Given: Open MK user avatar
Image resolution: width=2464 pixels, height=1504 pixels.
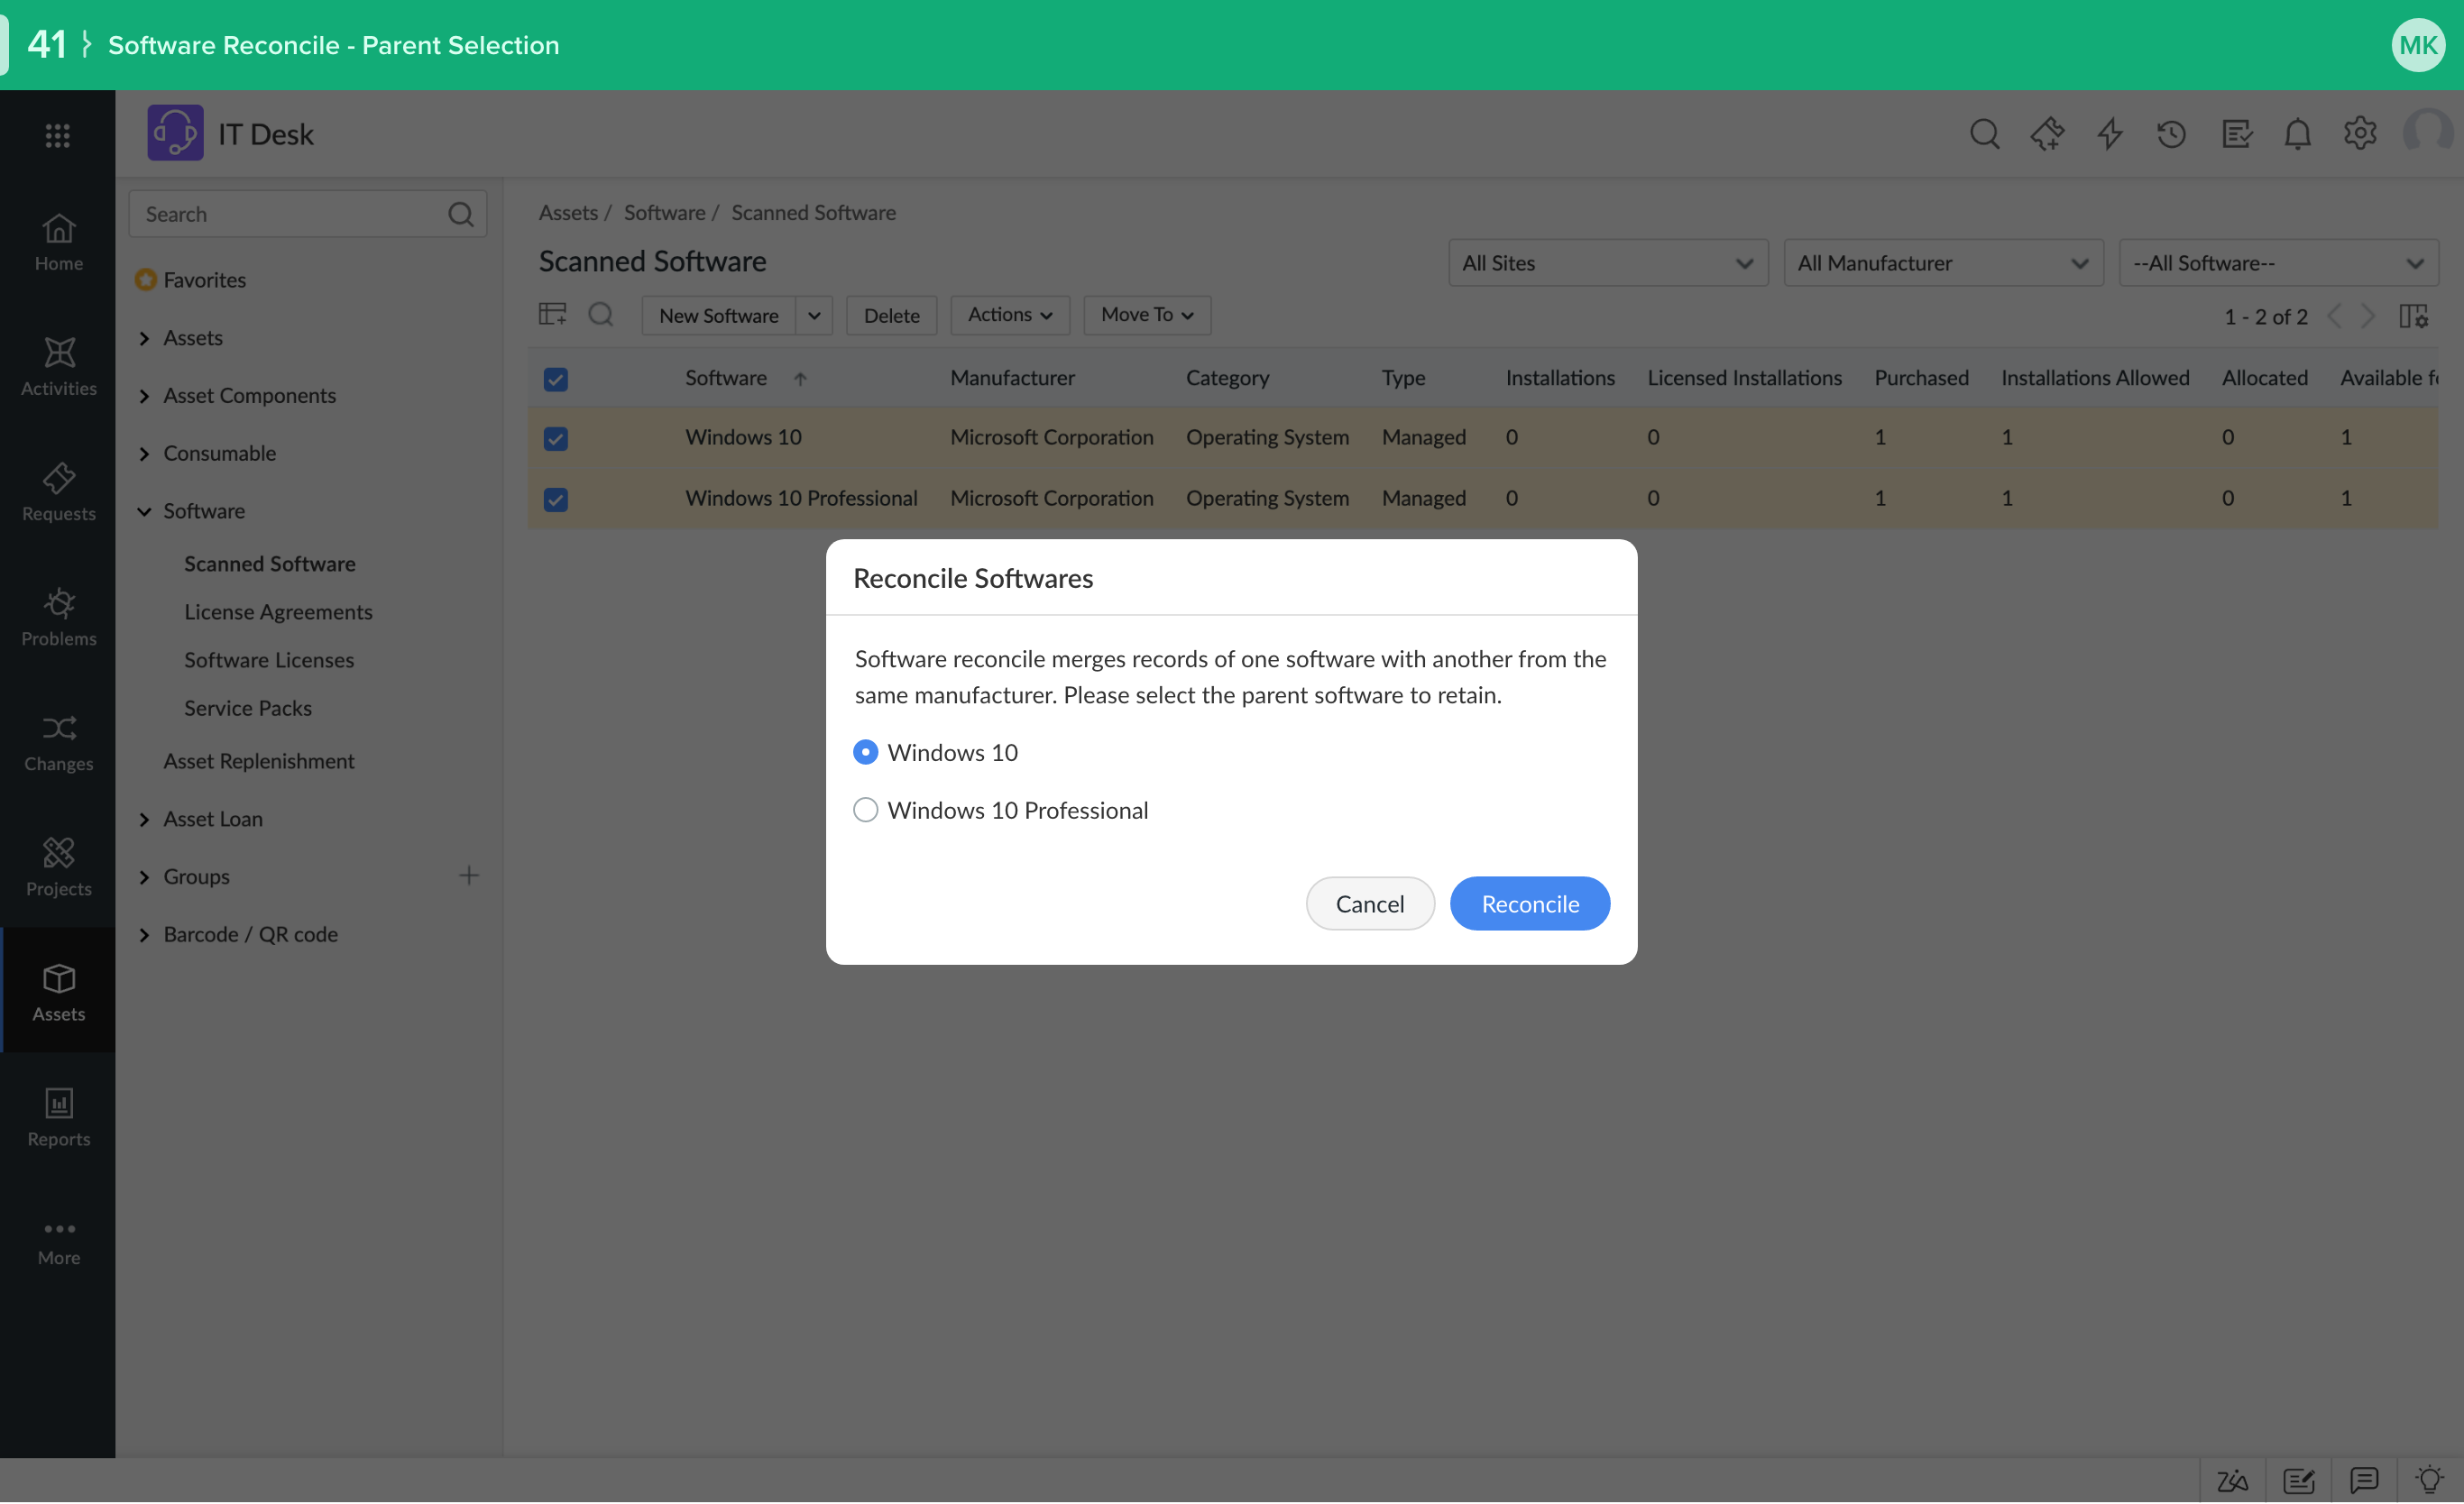Looking at the screenshot, I should point(2418,45).
